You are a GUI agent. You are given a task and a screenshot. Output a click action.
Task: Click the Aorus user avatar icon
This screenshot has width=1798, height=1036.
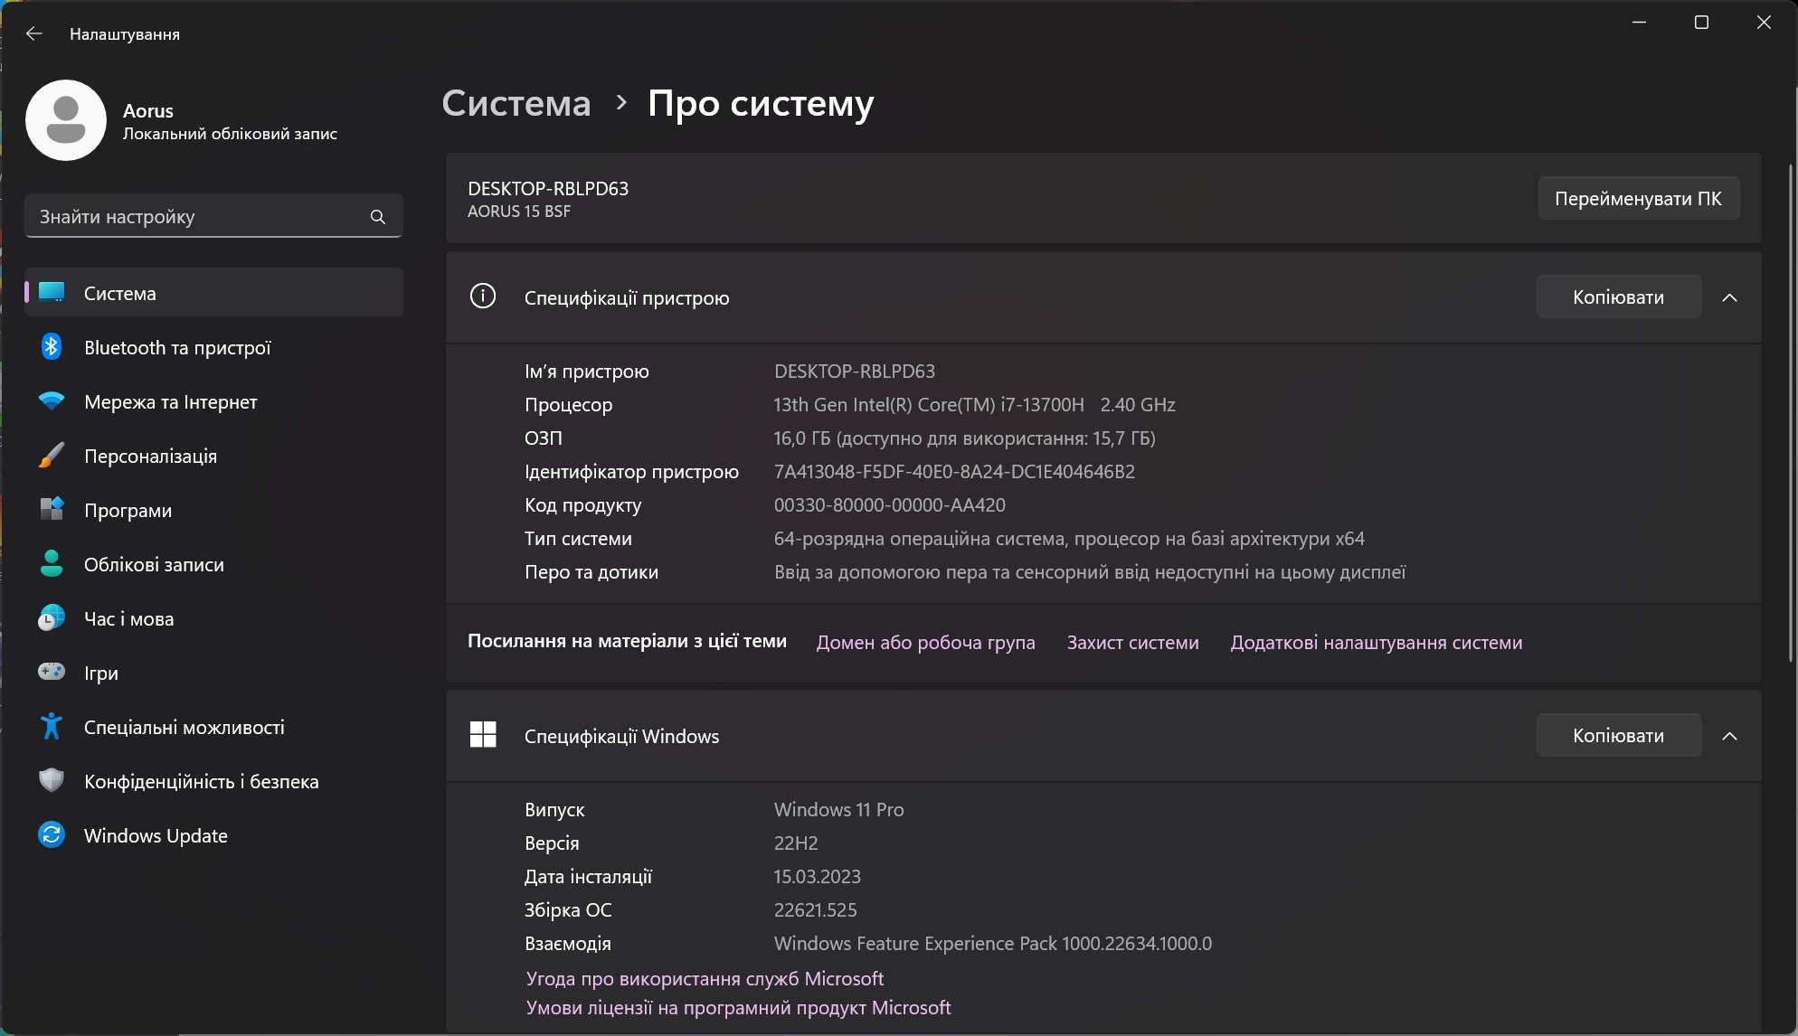(66, 120)
